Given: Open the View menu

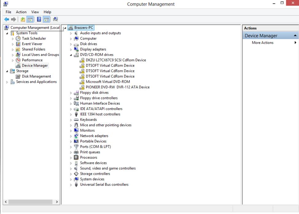Looking at the screenshot, I should tap(35, 12).
